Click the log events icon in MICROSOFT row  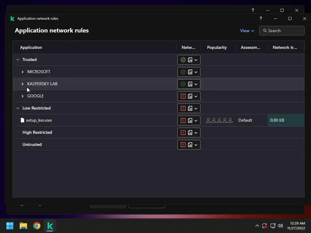190,72
